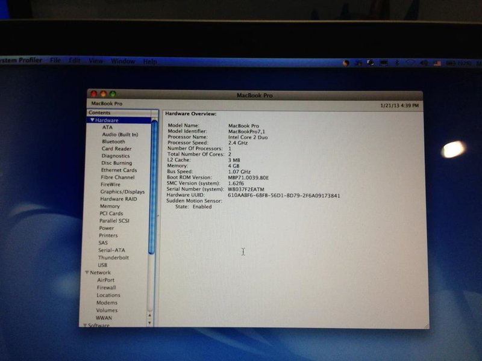
Task: Select the Network category label
Action: 100,273
